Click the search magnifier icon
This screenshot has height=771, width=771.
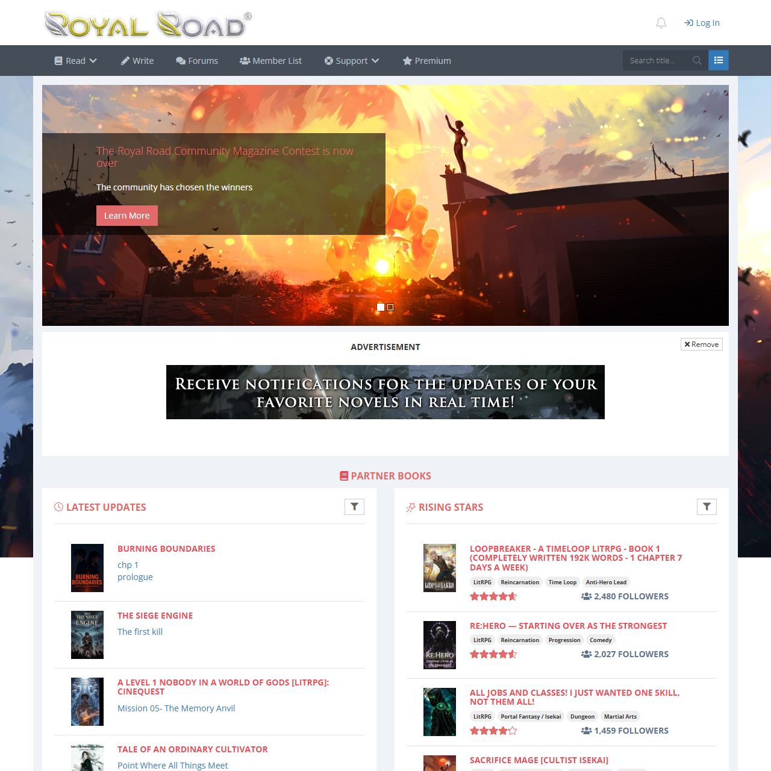(x=697, y=60)
